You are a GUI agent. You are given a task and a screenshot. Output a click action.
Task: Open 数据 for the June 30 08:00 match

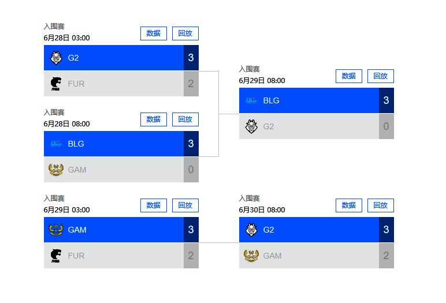(x=349, y=205)
